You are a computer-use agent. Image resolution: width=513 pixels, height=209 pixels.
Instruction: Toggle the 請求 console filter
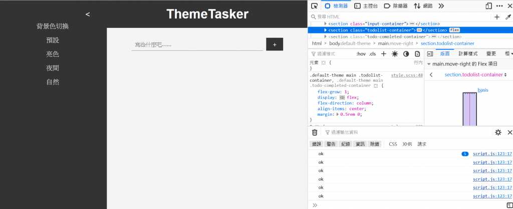tap(422, 144)
